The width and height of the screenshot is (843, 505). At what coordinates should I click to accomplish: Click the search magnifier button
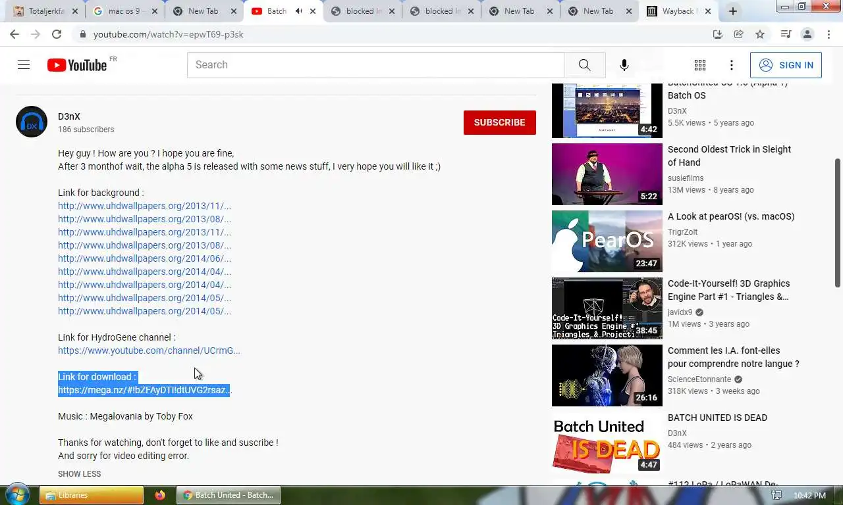585,64
